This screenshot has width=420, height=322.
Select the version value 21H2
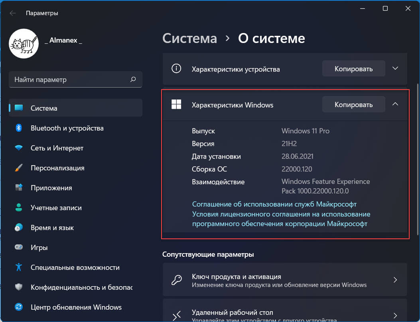tap(289, 144)
